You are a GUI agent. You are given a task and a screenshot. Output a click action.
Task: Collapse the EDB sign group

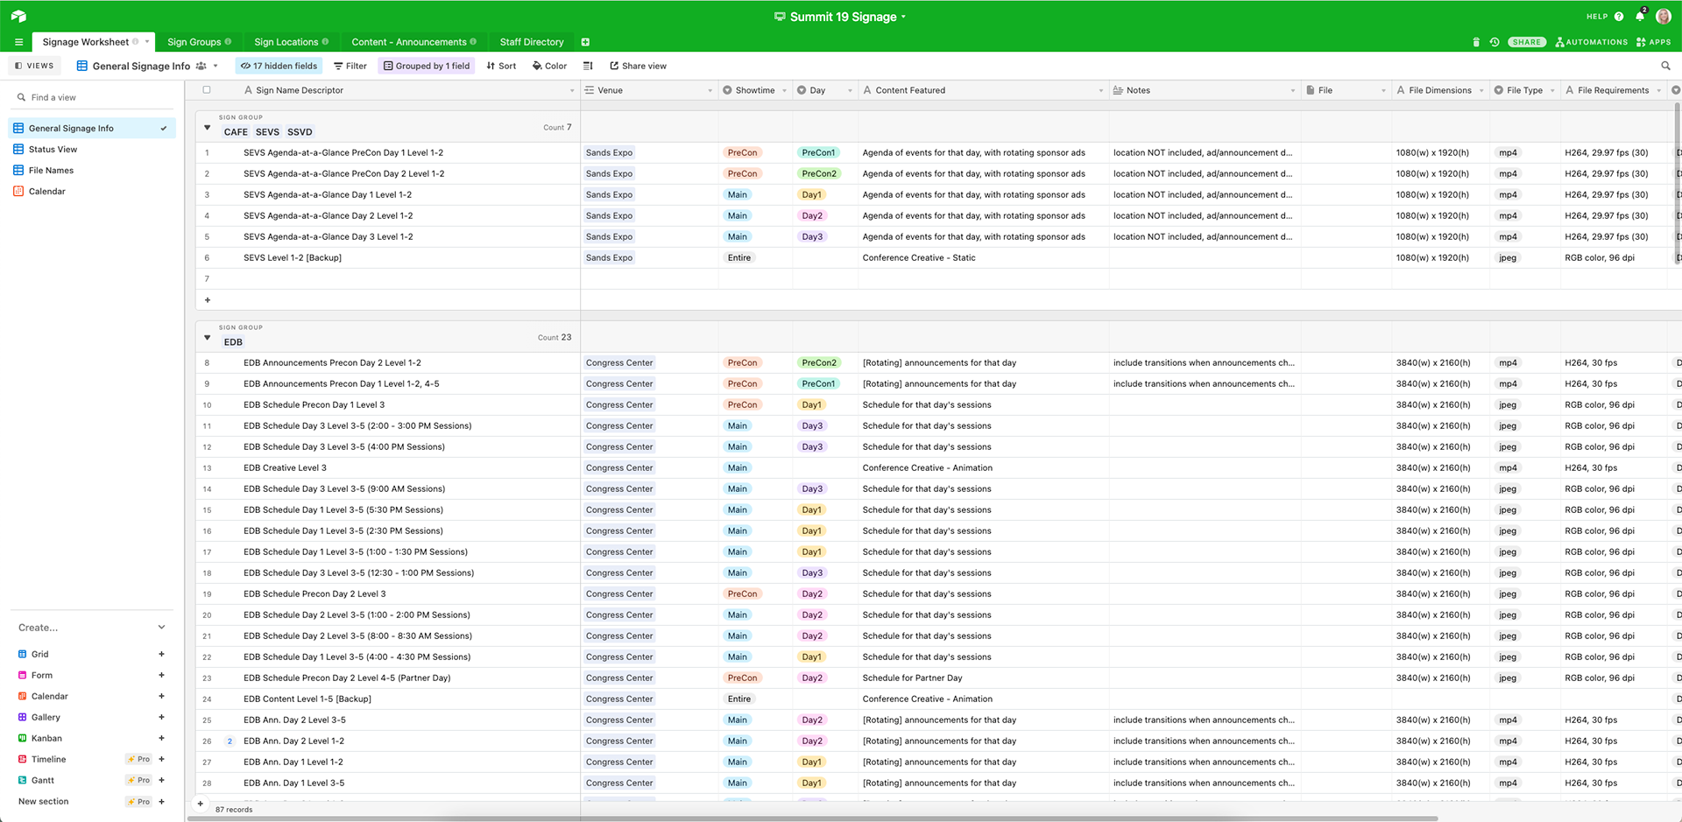click(208, 338)
